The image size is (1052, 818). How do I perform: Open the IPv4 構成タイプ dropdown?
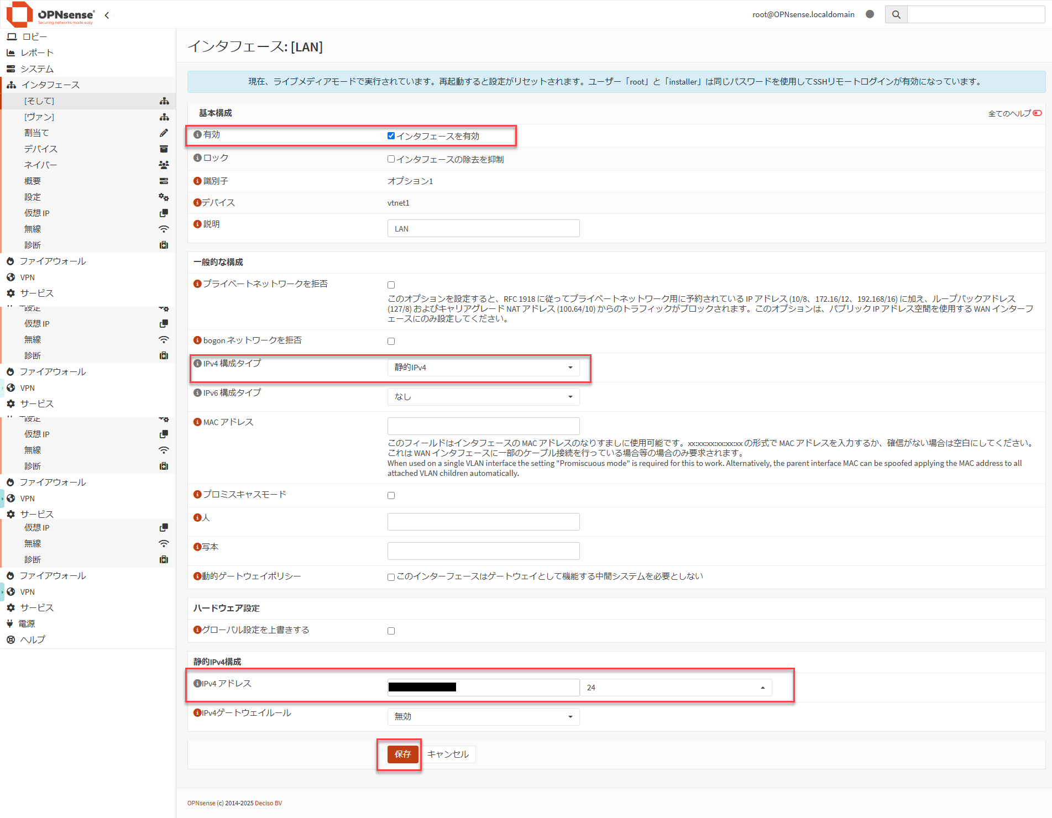483,368
